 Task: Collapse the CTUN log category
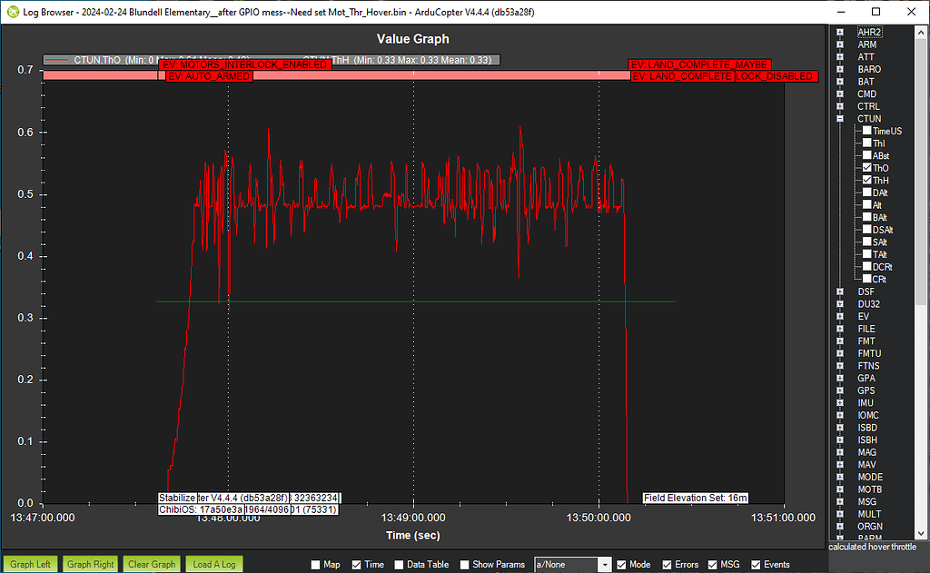point(839,118)
